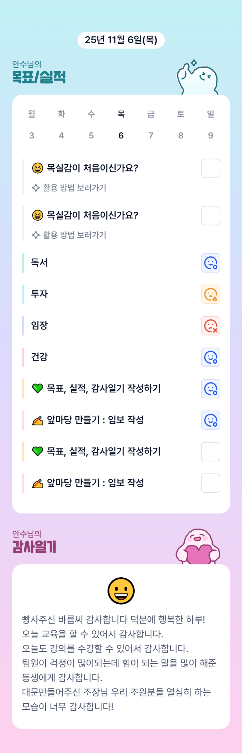Switch to Monday (월) 3 in week row

[x=32, y=124]
